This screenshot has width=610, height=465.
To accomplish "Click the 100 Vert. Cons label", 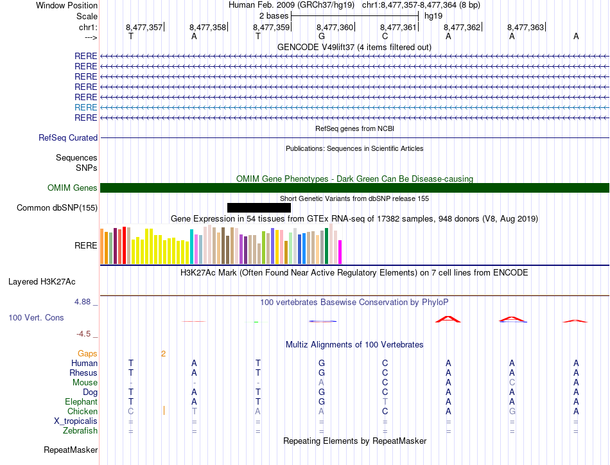I will [x=36, y=317].
